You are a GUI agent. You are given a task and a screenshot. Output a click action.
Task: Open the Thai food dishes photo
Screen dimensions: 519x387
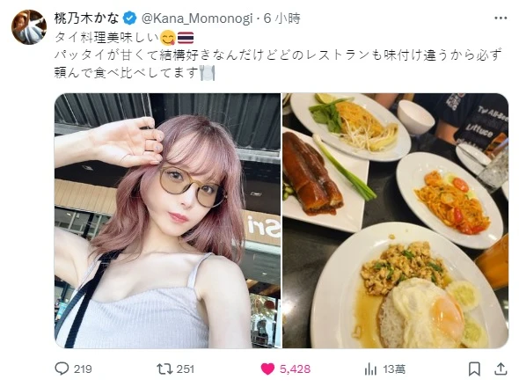pyautogui.click(x=395, y=221)
